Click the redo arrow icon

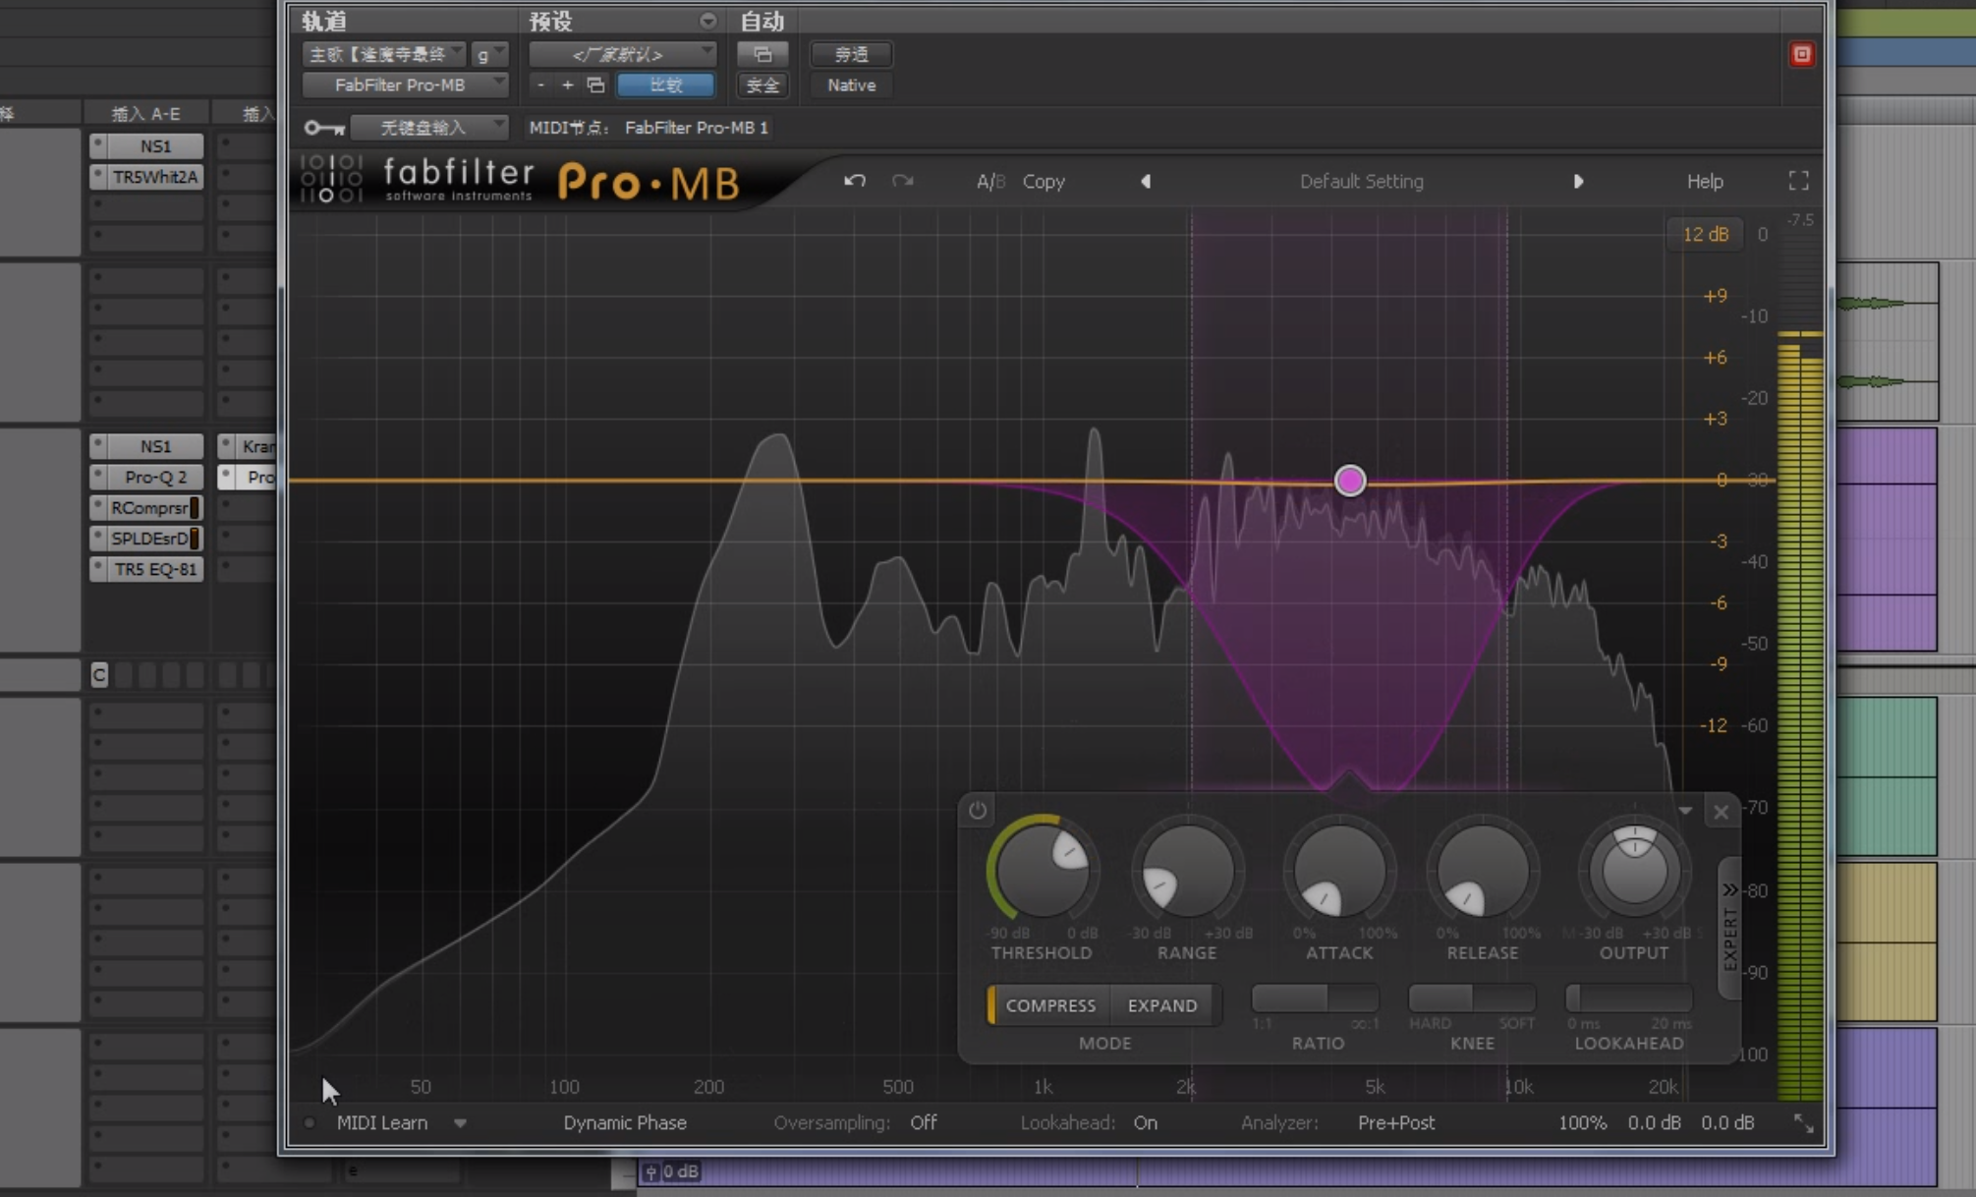point(902,181)
